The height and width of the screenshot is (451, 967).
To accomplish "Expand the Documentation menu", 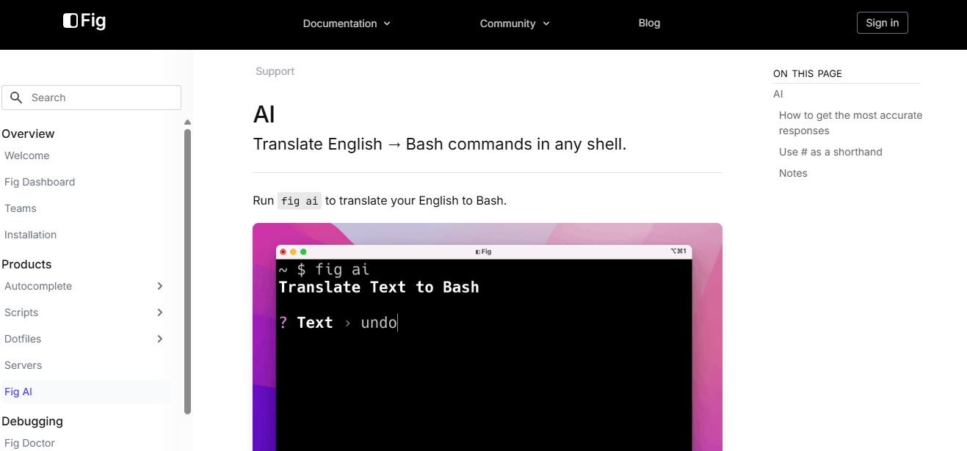I will [x=347, y=23].
